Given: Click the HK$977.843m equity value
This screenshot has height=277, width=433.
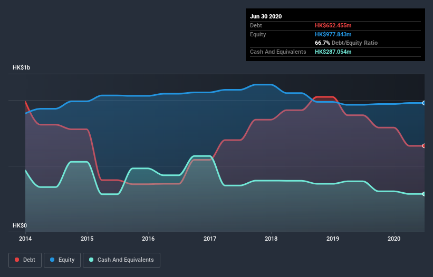Looking at the screenshot, I should 333,34.
